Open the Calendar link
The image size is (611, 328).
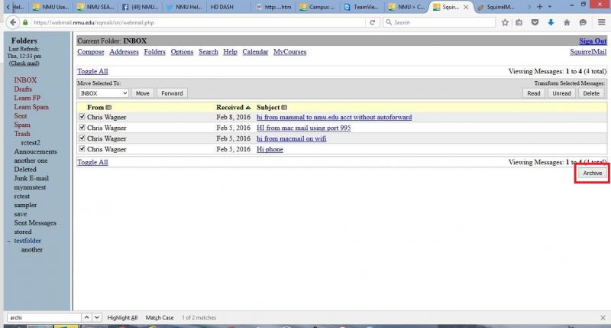click(x=255, y=52)
